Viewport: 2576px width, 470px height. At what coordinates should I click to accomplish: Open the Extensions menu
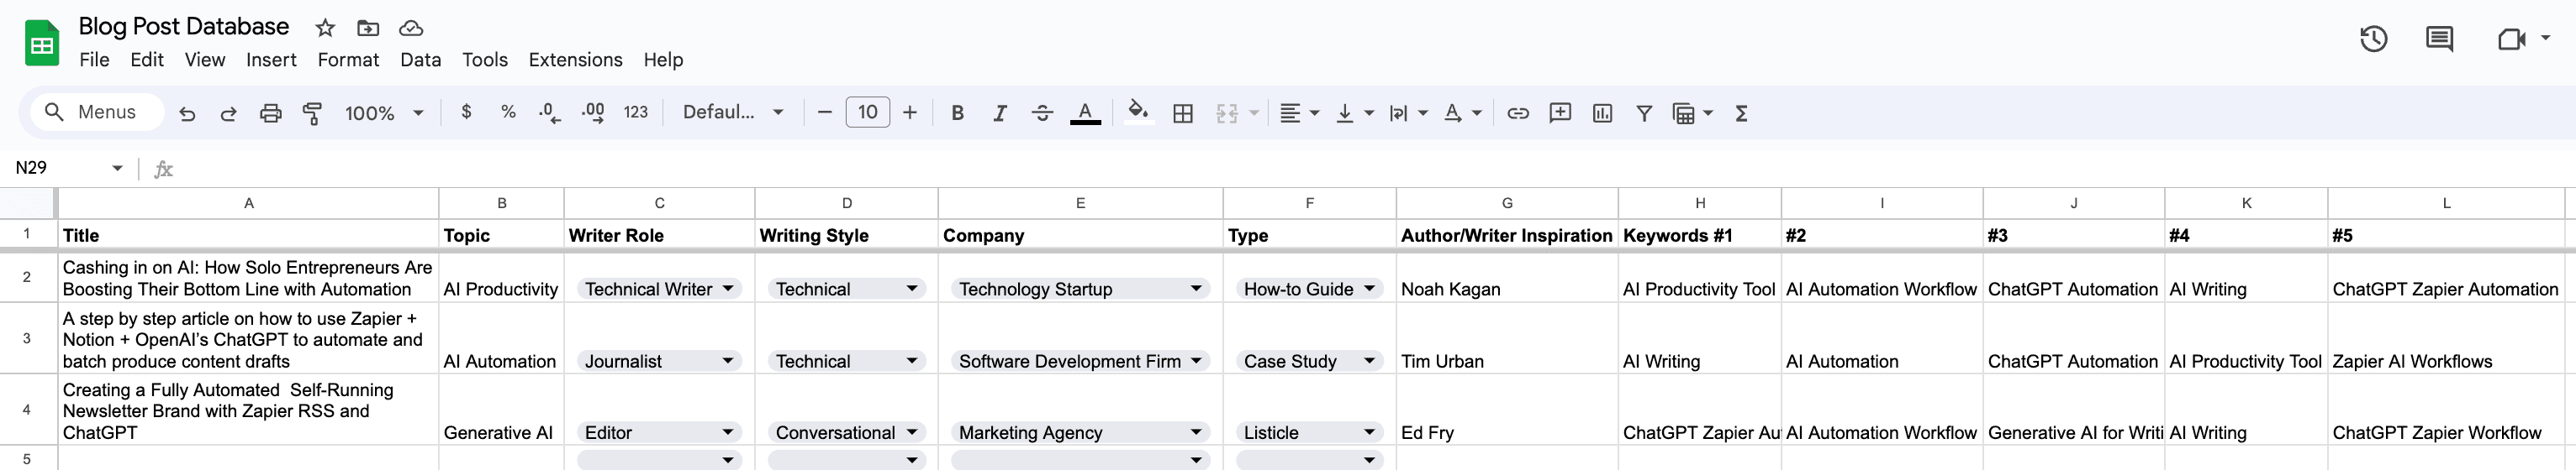click(575, 60)
